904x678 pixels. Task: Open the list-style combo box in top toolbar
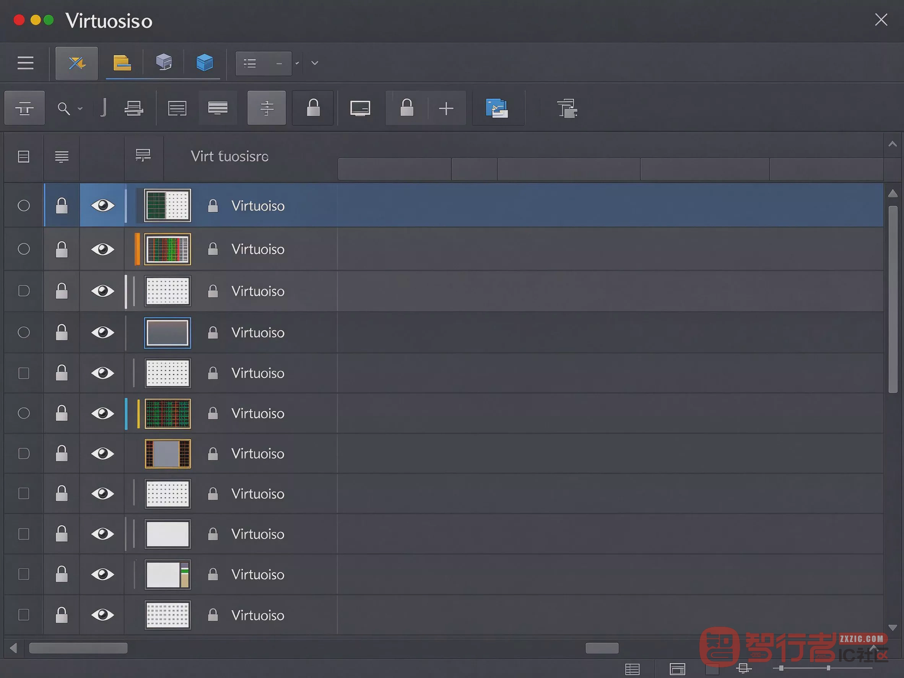click(263, 63)
